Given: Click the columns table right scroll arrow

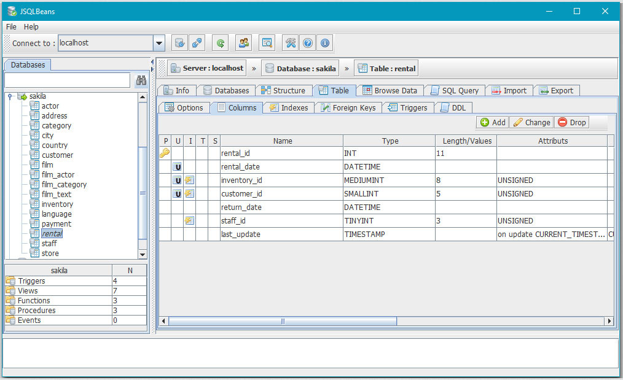Looking at the screenshot, I should [609, 321].
